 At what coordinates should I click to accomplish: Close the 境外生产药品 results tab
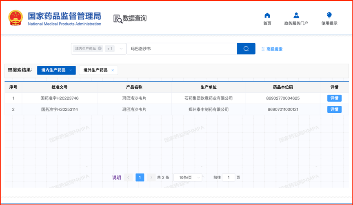point(113,70)
